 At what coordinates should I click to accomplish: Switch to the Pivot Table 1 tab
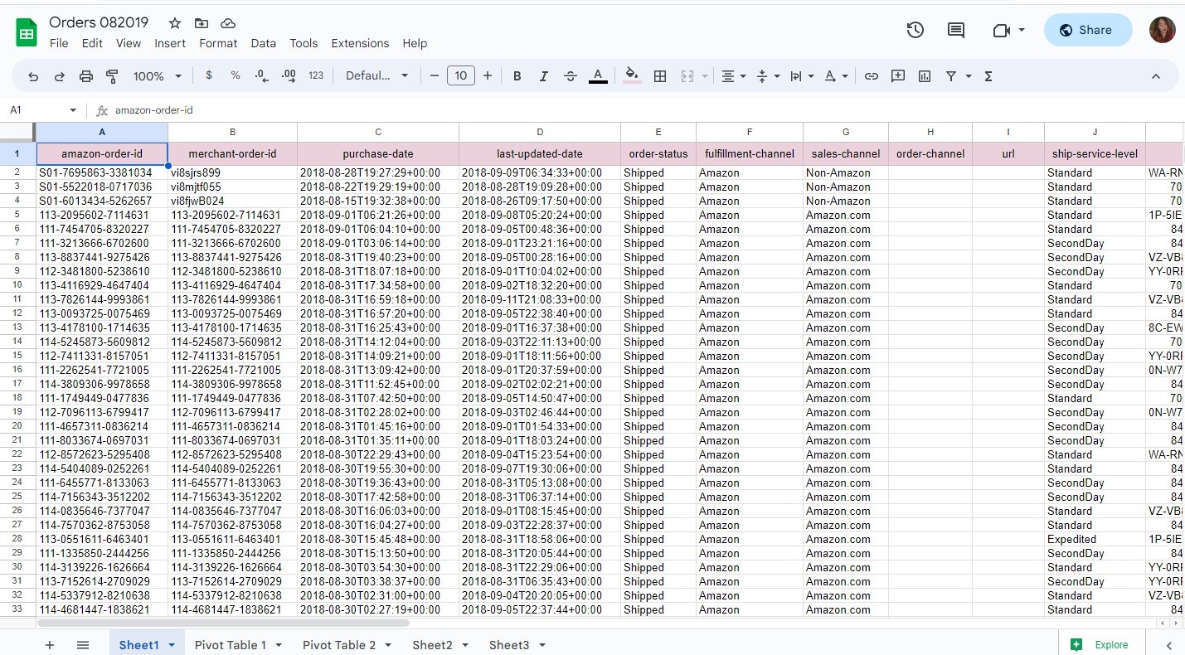pyautogui.click(x=231, y=645)
